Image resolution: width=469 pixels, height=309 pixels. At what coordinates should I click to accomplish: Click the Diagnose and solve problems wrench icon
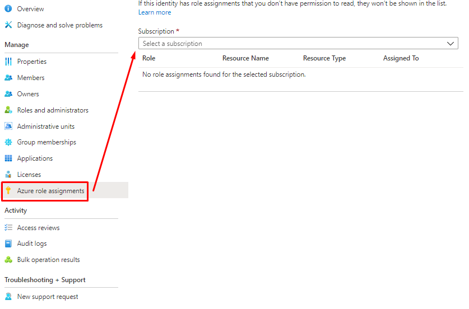click(8, 25)
